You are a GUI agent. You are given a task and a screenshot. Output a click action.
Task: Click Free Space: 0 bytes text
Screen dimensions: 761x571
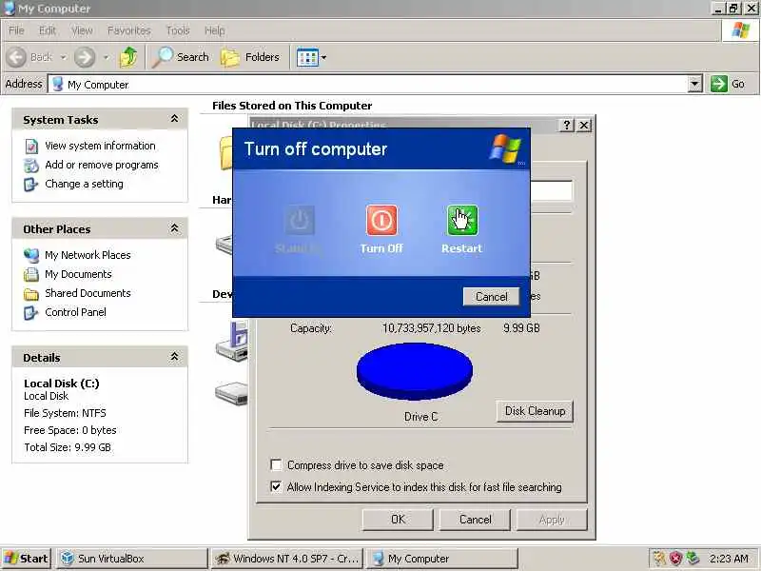(x=69, y=430)
